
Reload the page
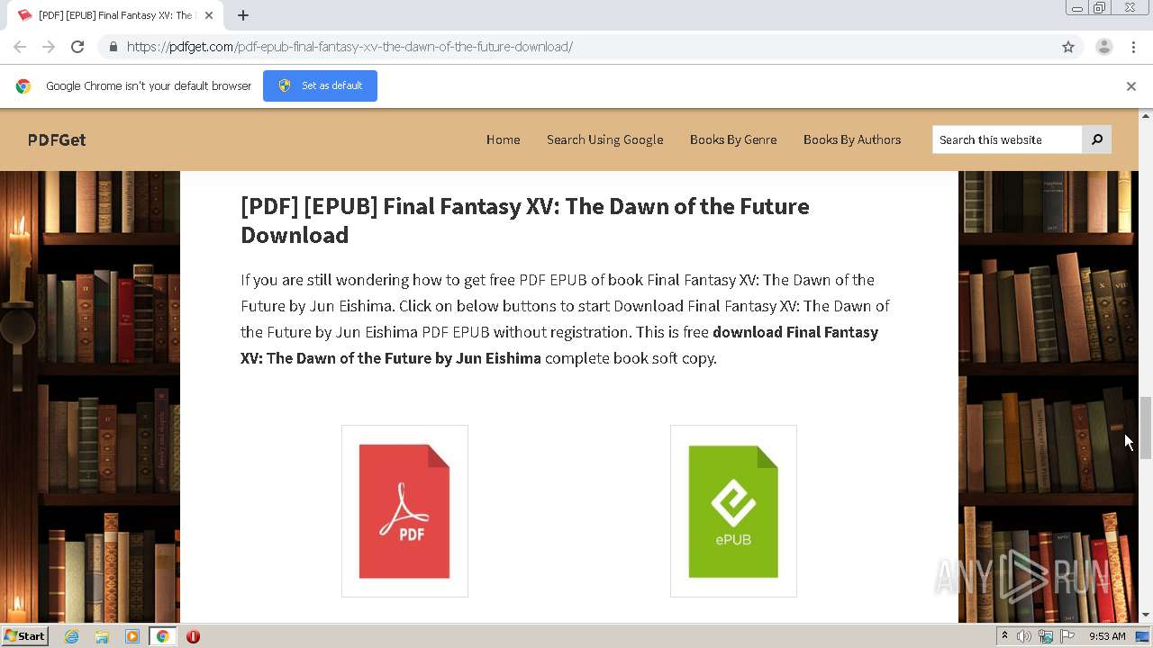pyautogui.click(x=77, y=47)
